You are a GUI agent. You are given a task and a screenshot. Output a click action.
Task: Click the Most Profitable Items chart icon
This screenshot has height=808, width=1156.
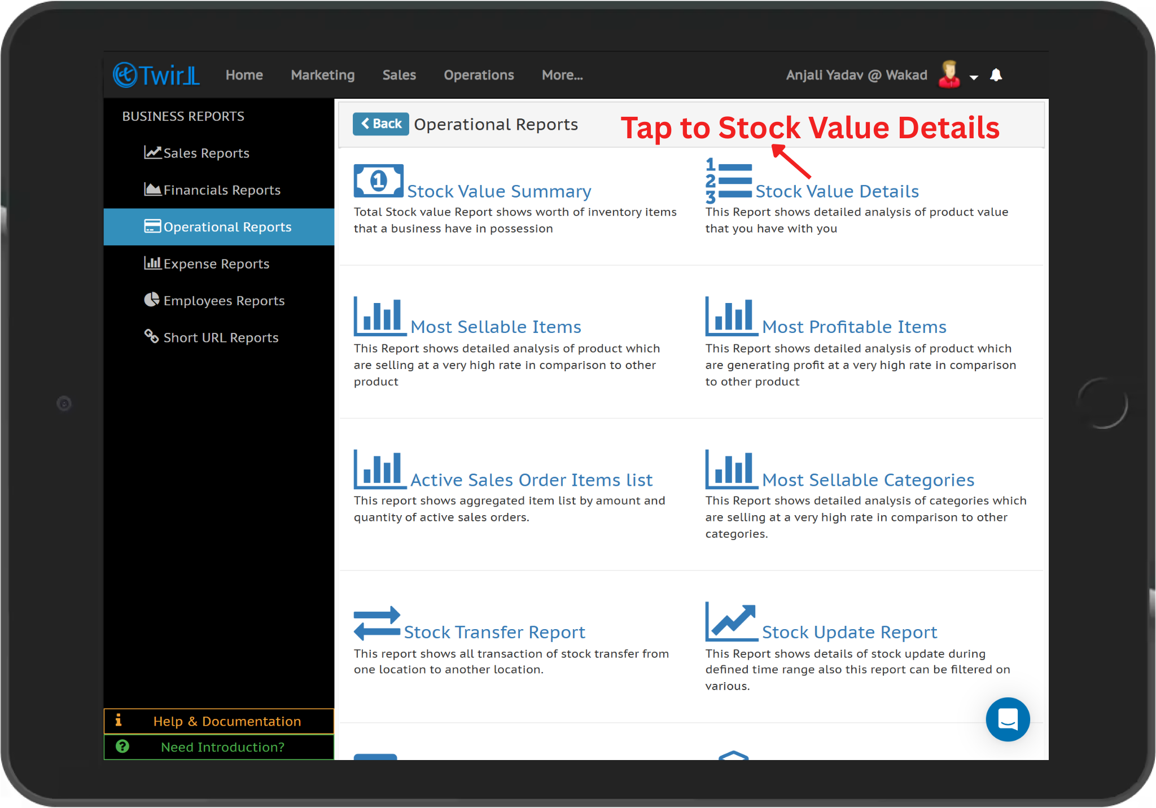(x=731, y=316)
